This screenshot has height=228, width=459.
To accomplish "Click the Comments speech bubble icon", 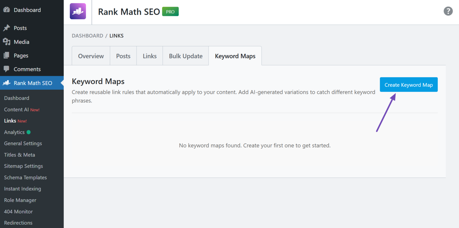I will (x=7, y=69).
